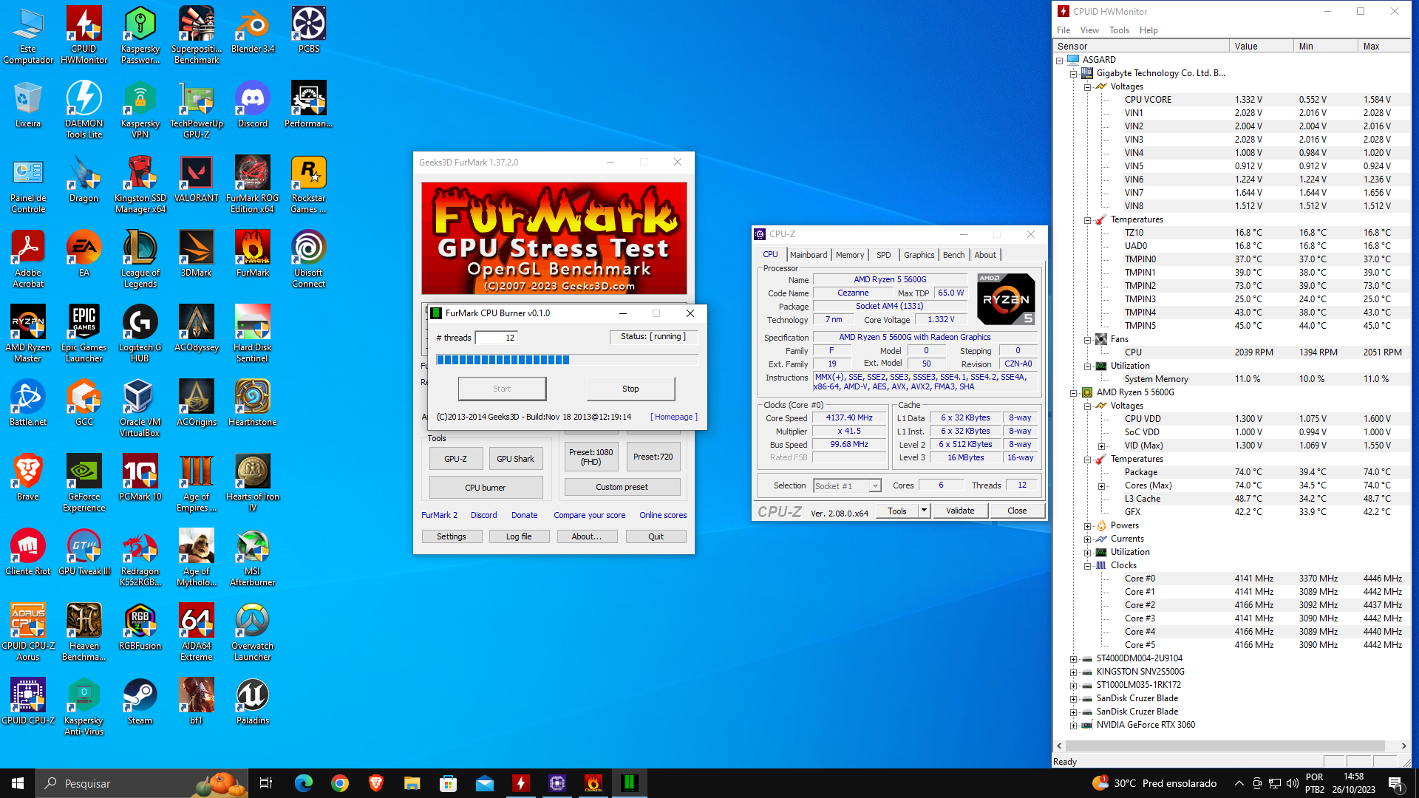Open the volume icon in system tray
The width and height of the screenshot is (1419, 798).
pos(1292,783)
